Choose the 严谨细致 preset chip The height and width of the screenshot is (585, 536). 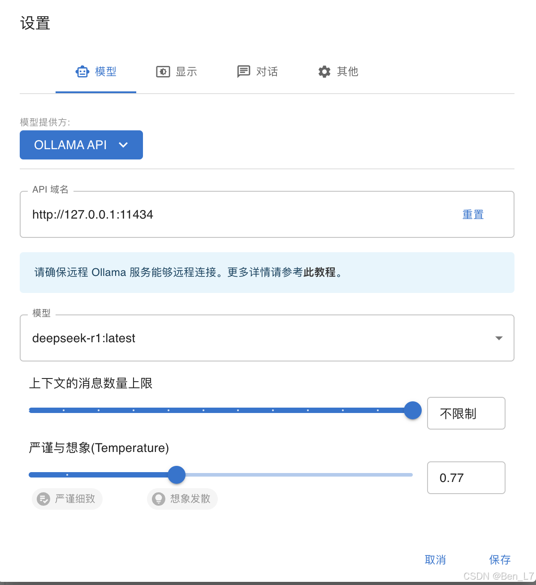[67, 499]
